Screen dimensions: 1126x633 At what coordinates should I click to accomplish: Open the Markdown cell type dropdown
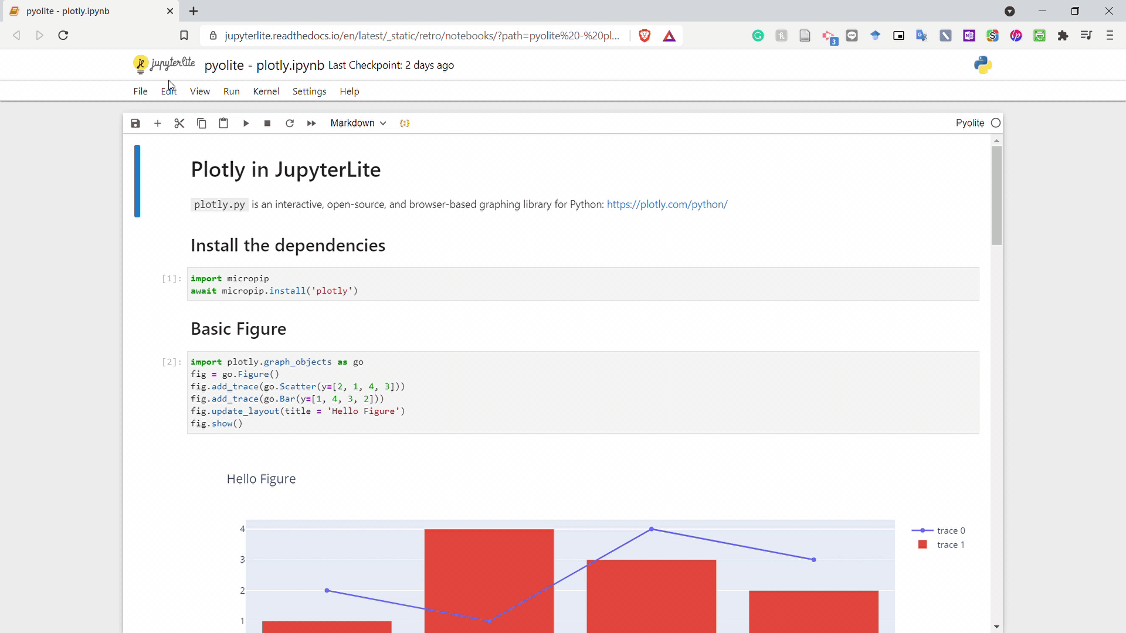[358, 123]
